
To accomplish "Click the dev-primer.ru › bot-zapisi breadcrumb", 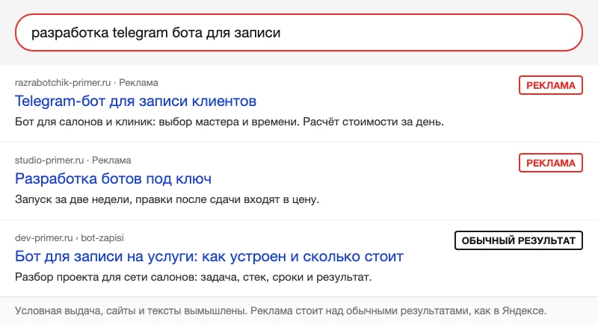I will click(x=70, y=238).
